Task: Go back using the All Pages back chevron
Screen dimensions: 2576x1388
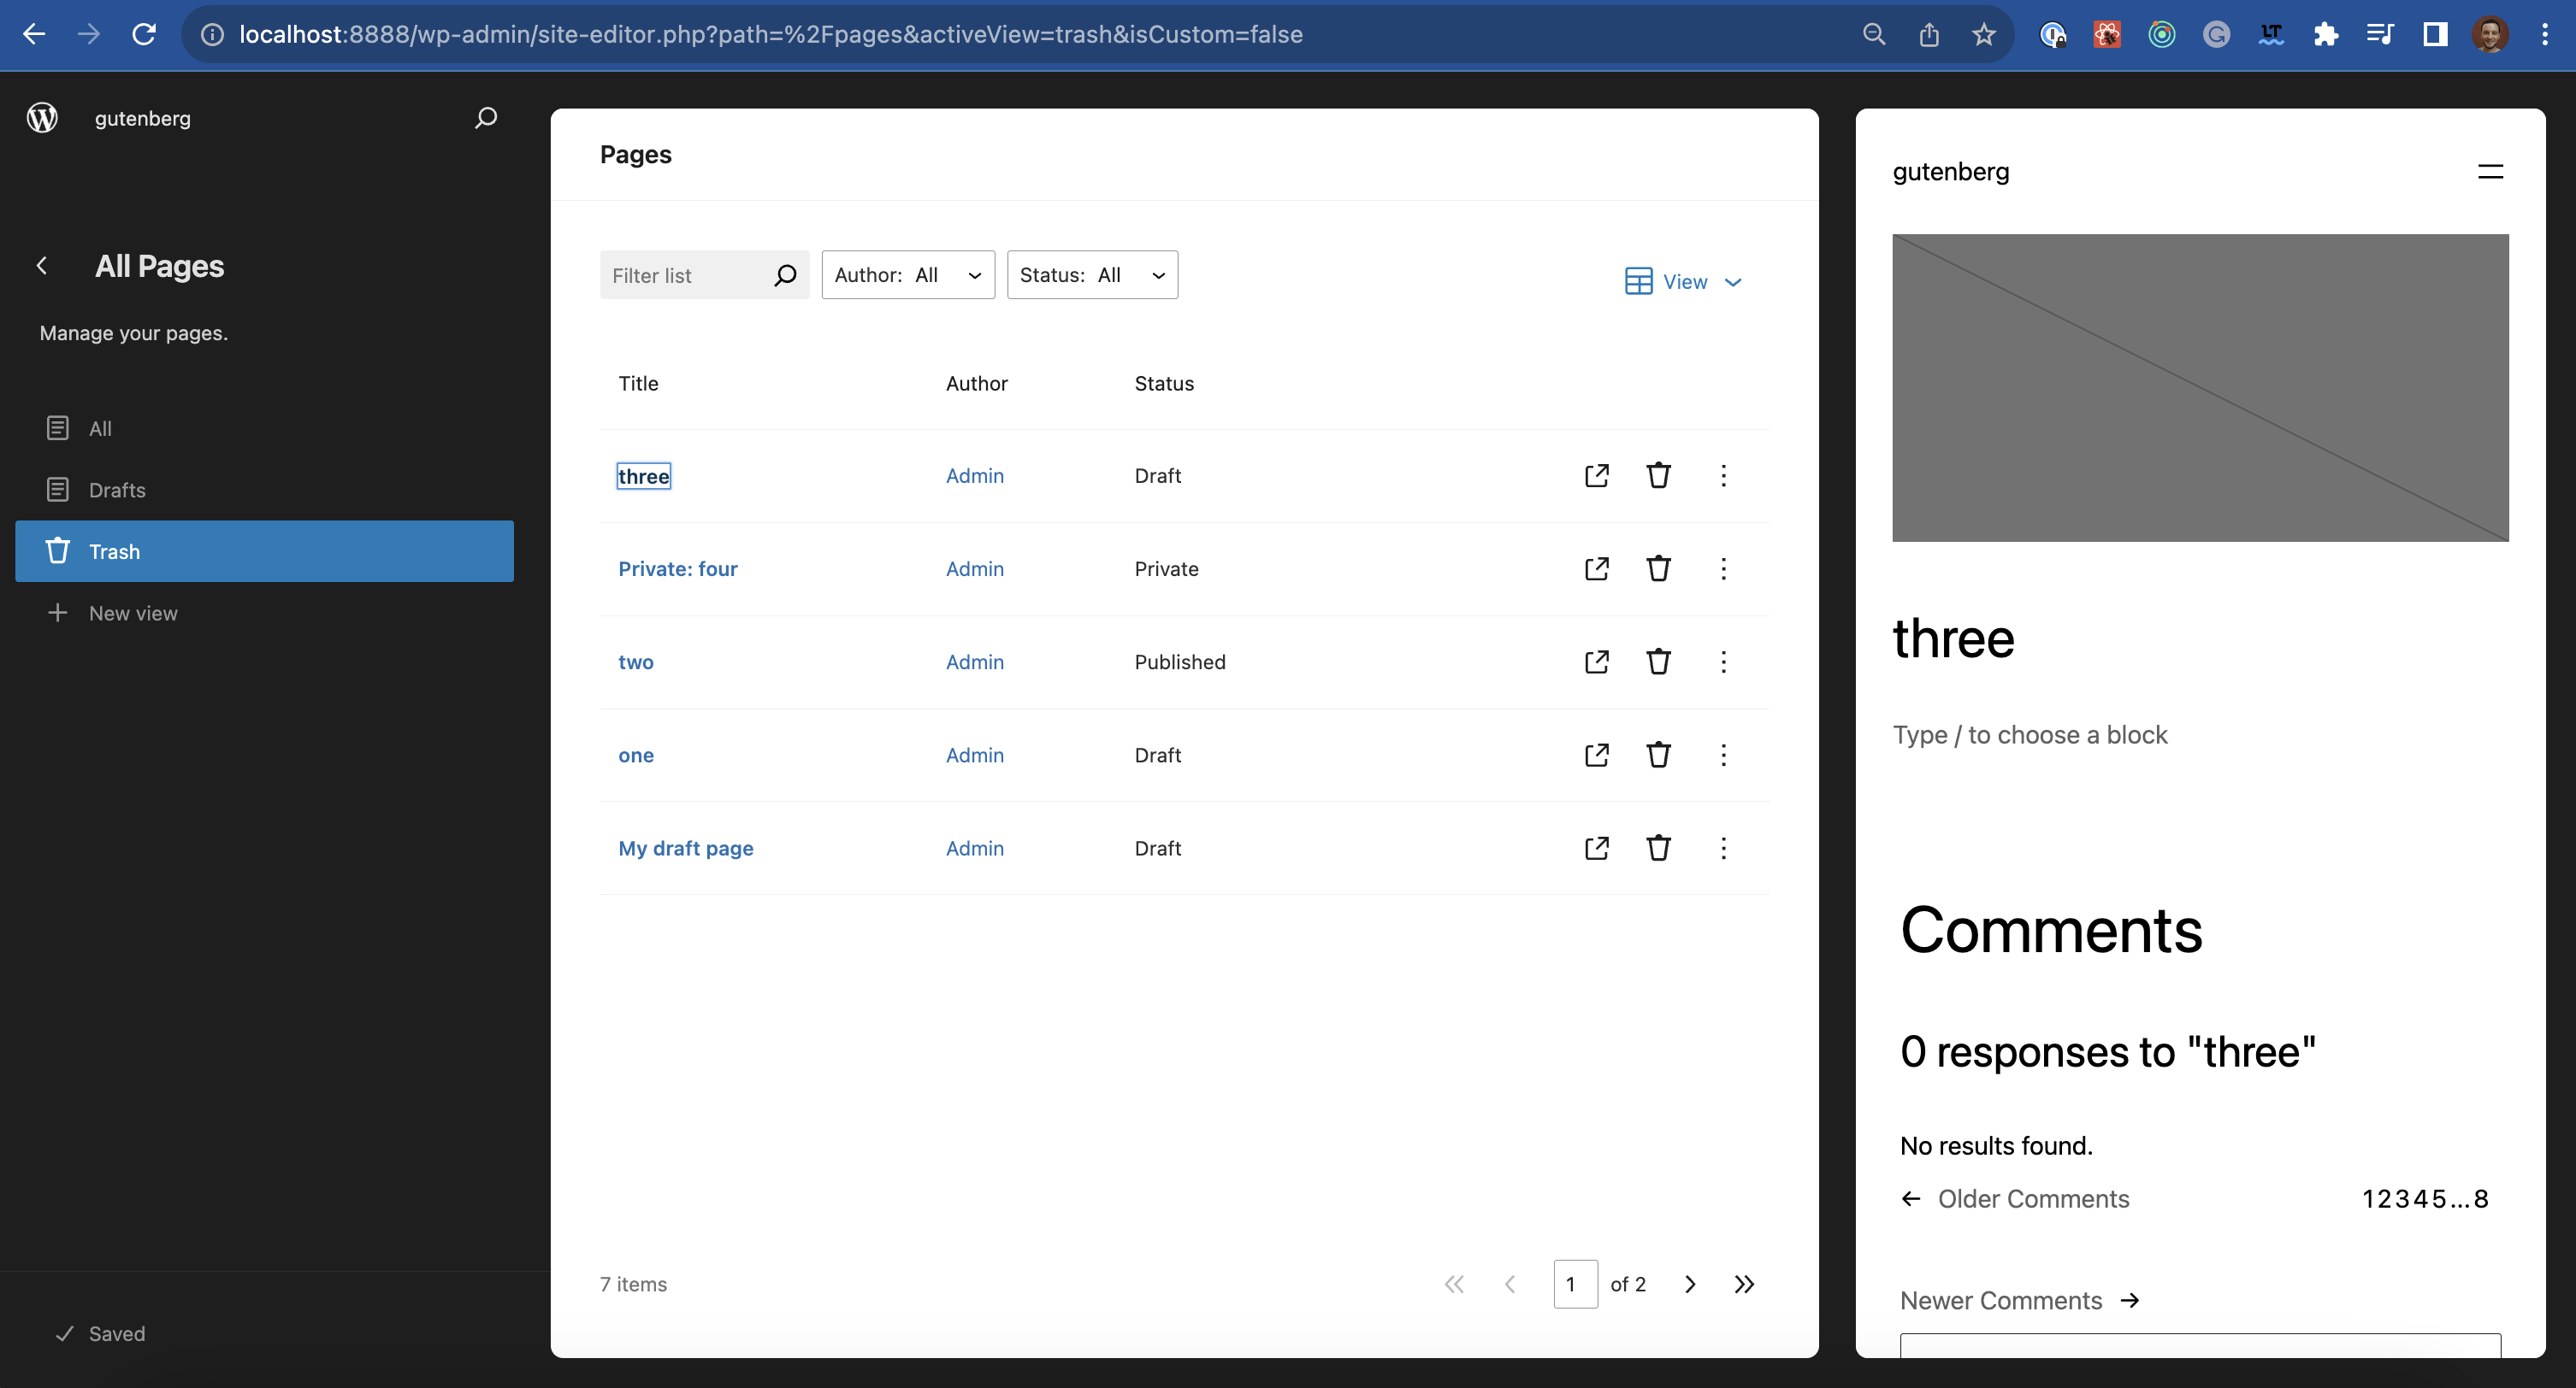Action: [41, 265]
